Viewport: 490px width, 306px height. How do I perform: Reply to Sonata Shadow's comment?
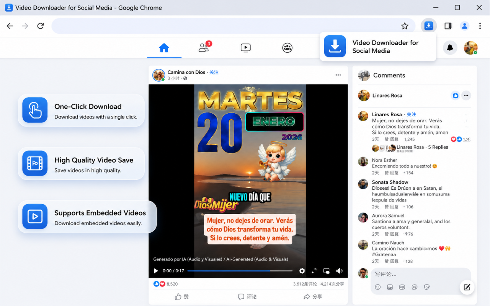[394, 207]
